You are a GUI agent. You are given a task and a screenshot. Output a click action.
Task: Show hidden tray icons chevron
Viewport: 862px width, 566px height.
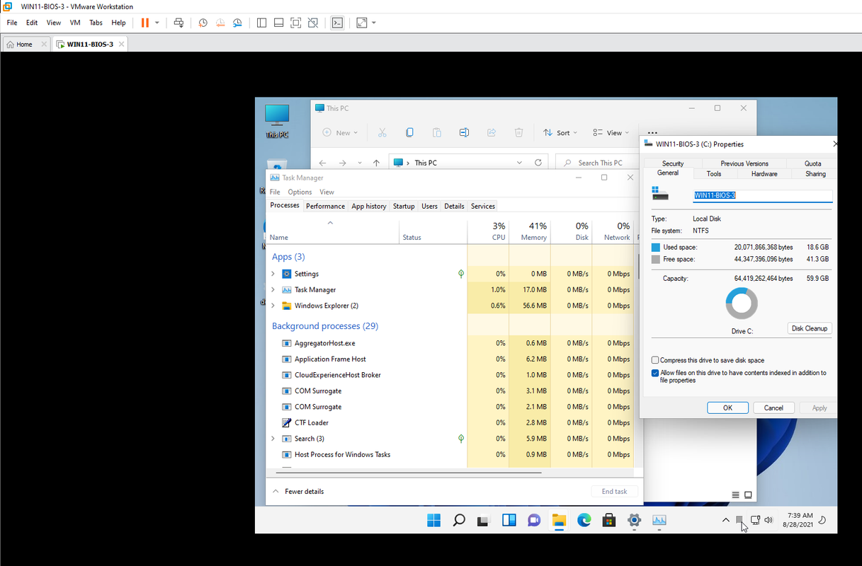pos(725,520)
